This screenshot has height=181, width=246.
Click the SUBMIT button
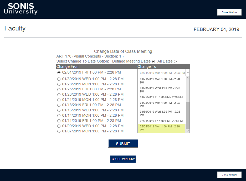123,143
